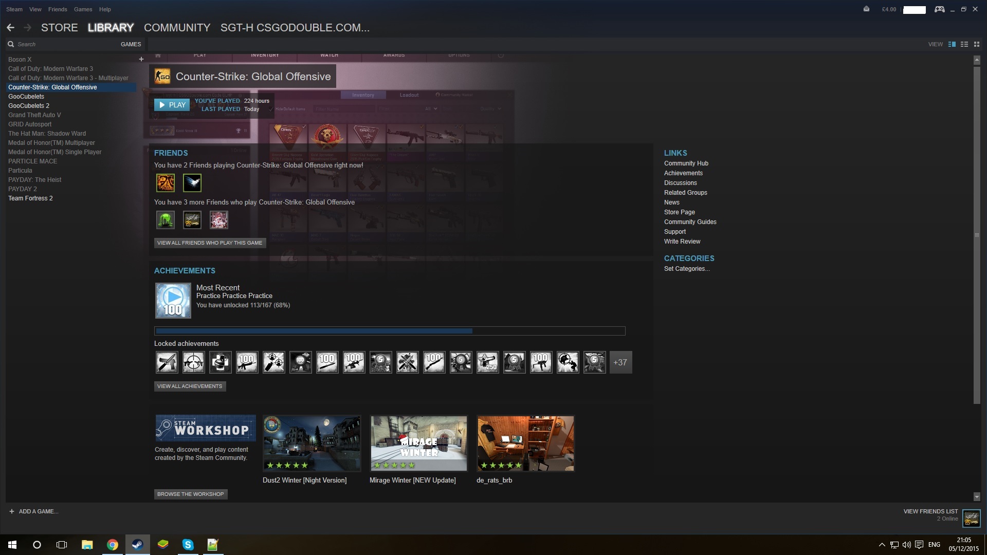Show the +37 more locked achievements
Image resolution: width=987 pixels, height=555 pixels.
coord(621,362)
